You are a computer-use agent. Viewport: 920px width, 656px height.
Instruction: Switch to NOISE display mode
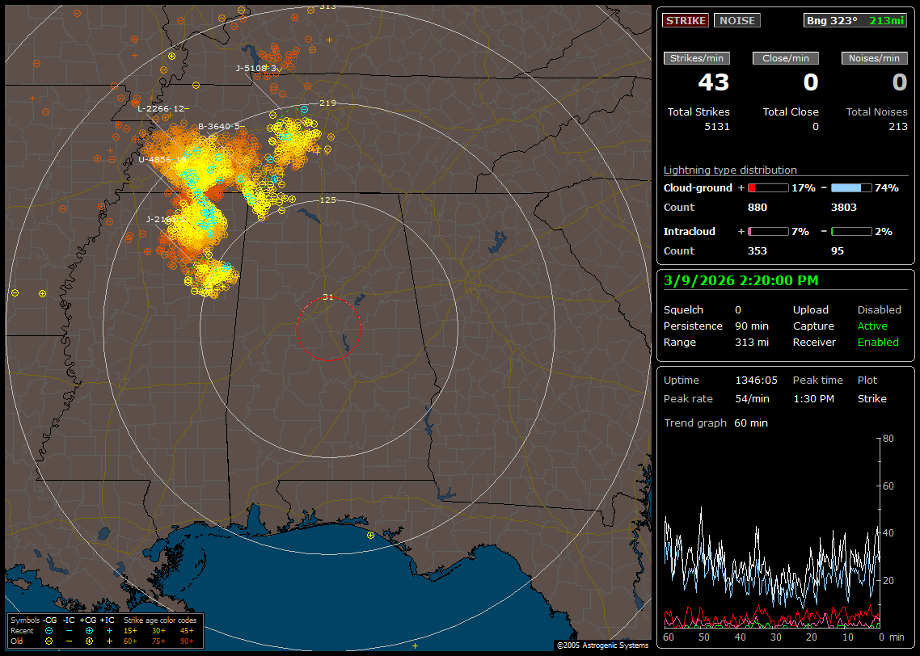click(736, 20)
